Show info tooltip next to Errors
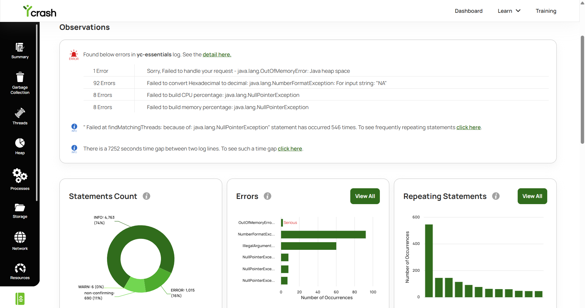The image size is (585, 308). click(268, 196)
